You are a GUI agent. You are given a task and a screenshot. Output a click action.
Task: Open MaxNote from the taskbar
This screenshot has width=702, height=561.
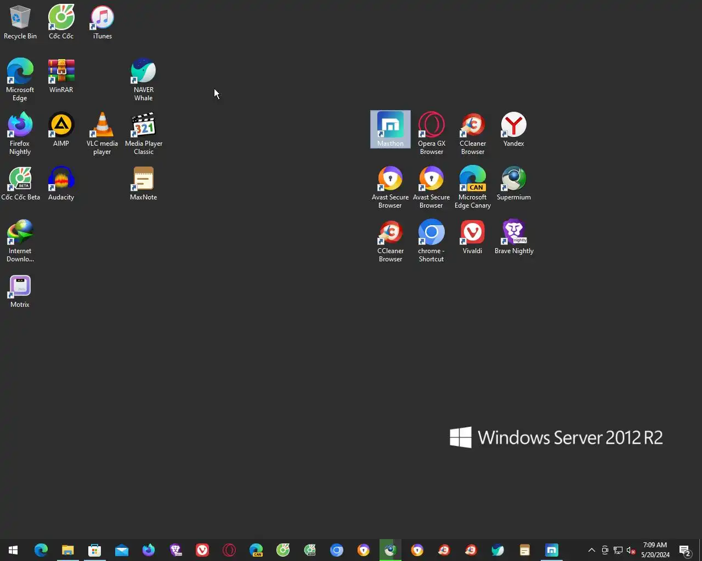(525, 550)
